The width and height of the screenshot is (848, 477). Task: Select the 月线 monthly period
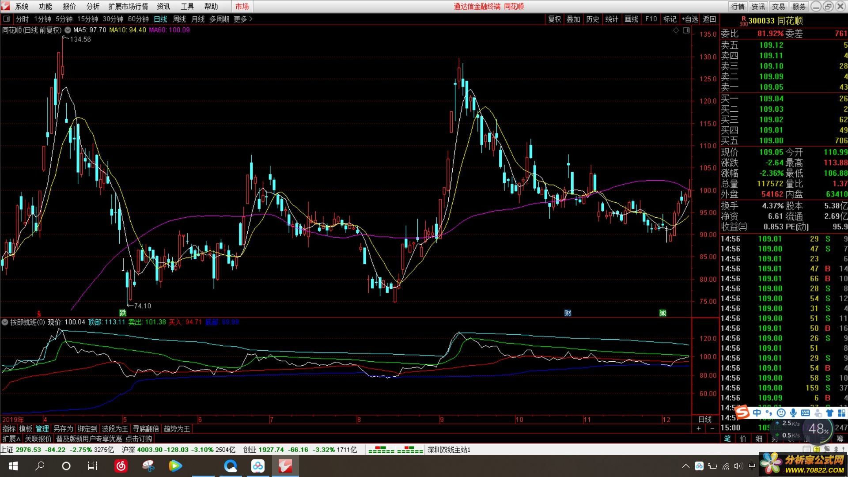click(198, 19)
